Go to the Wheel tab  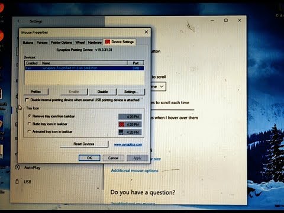tap(80, 43)
